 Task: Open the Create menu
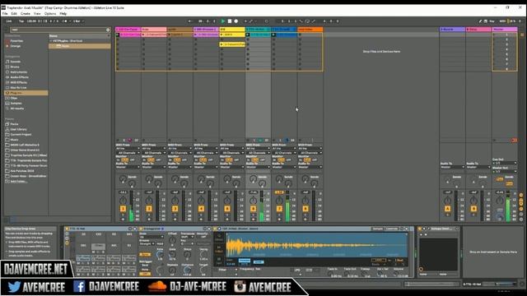pyautogui.click(x=26, y=14)
